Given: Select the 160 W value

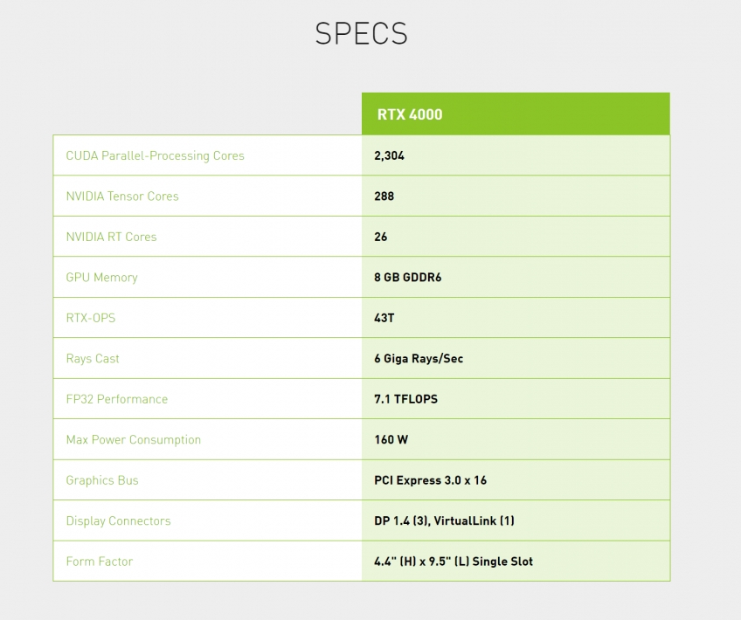Looking at the screenshot, I should [391, 439].
